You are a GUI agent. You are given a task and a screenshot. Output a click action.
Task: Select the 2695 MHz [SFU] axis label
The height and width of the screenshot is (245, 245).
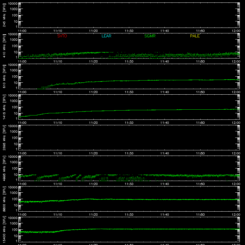pyautogui.click(x=4, y=138)
